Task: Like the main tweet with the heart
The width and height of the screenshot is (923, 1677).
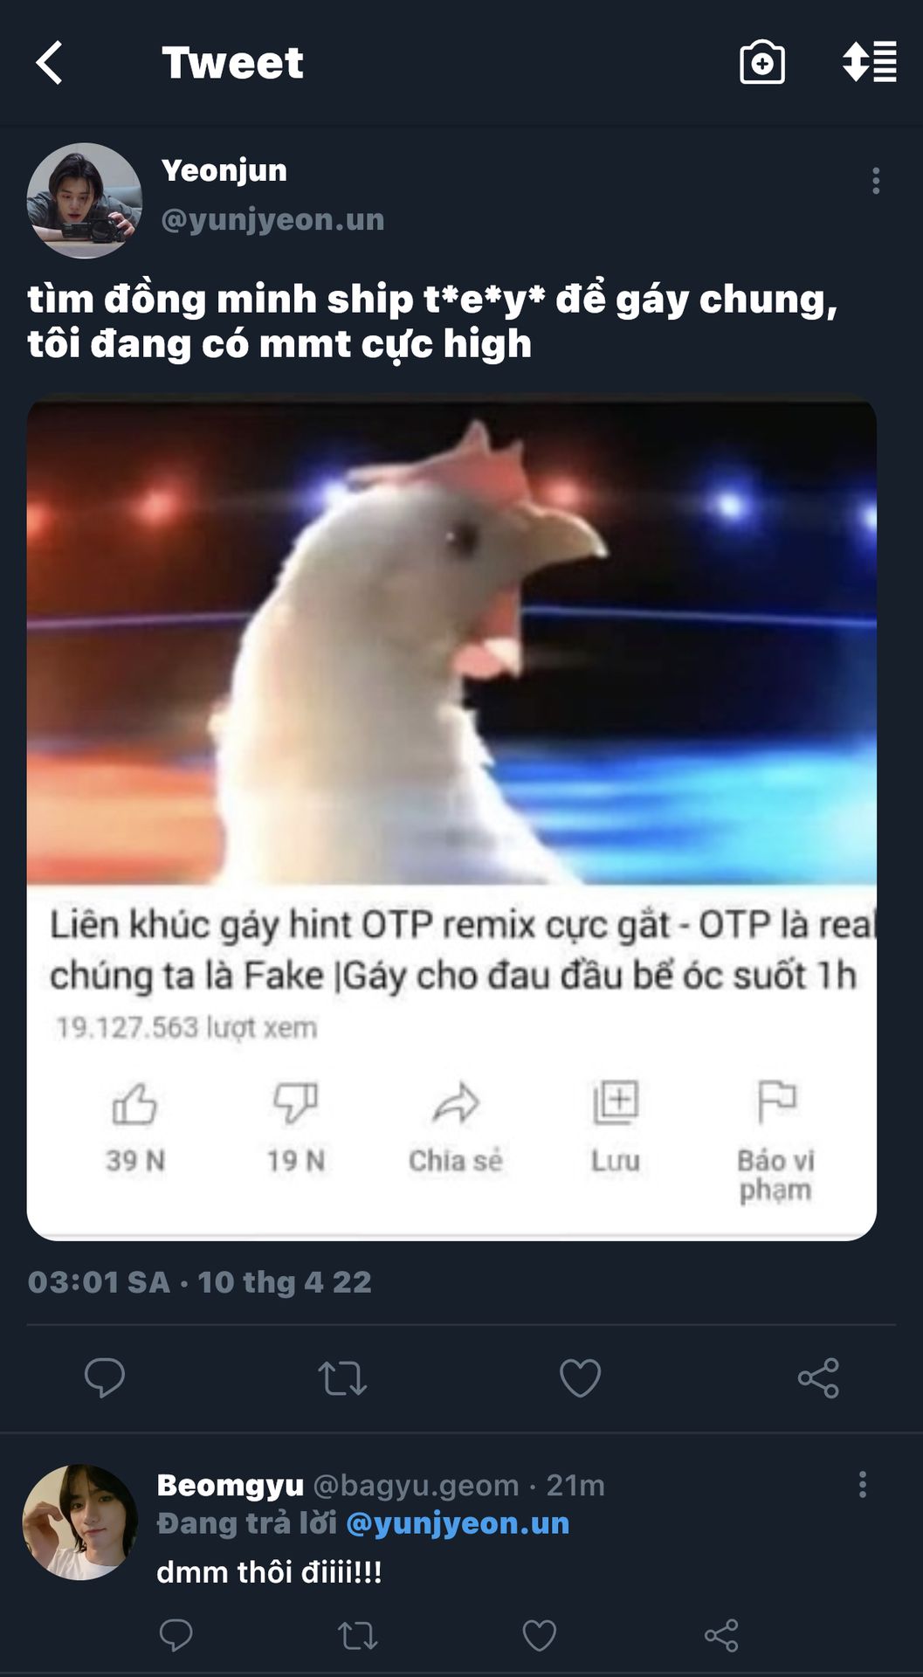Action: tap(580, 1378)
